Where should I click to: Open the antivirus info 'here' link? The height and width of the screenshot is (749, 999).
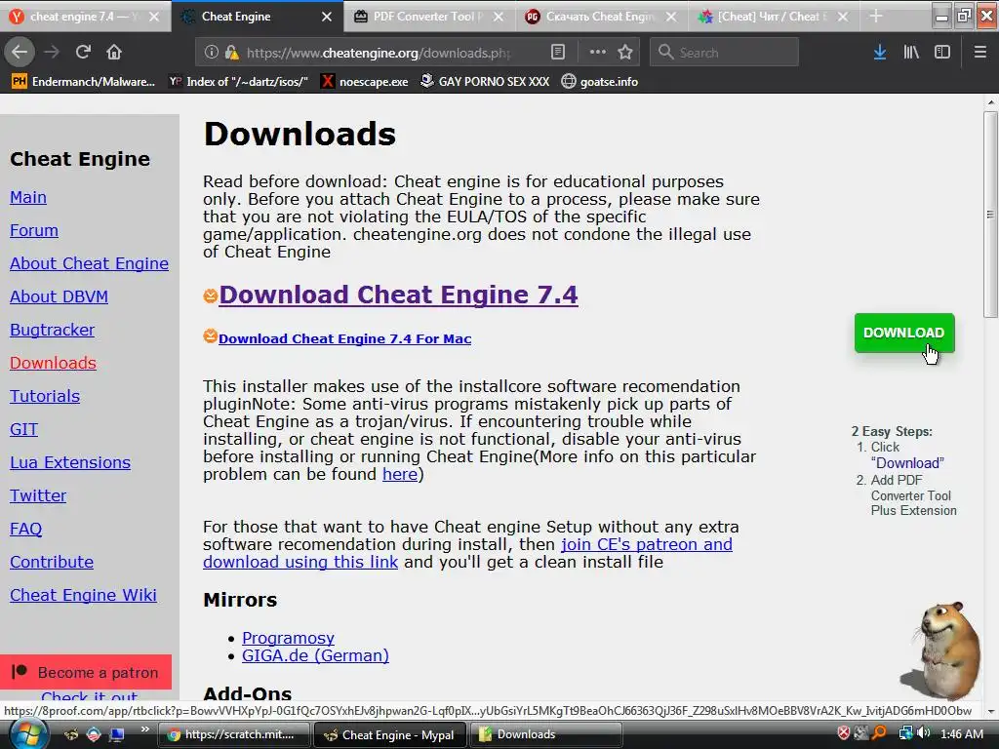(399, 475)
